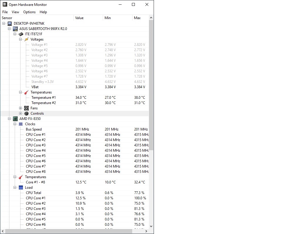Select the VBat sensor row
Screen dimensions: 282x234
[74, 87]
